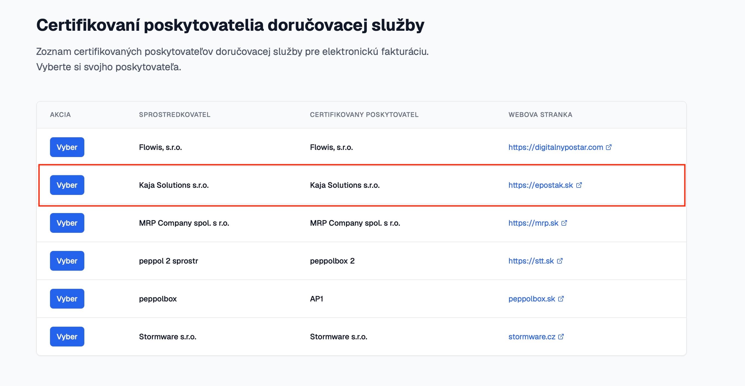Click Vyber in the peppolbox AP1 row

click(67, 299)
